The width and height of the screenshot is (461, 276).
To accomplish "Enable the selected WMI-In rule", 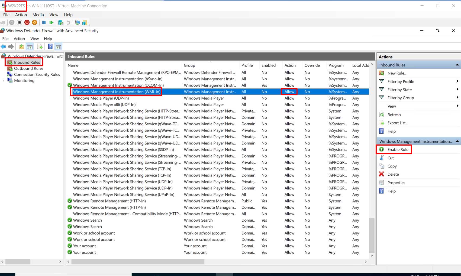I will point(398,149).
